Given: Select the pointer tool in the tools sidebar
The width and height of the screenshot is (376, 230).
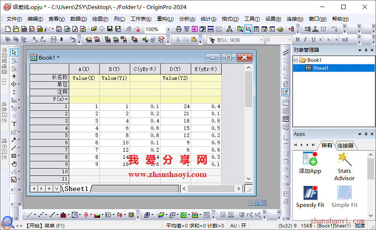Looking at the screenshot, I should coord(14,52).
